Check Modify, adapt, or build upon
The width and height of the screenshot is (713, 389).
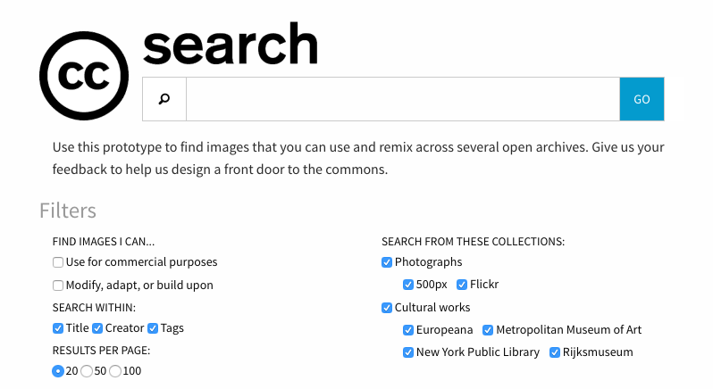tap(58, 286)
